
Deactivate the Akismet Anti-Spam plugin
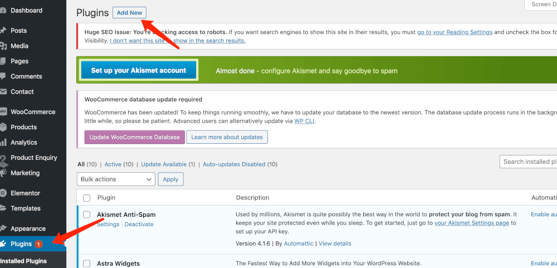(139, 225)
